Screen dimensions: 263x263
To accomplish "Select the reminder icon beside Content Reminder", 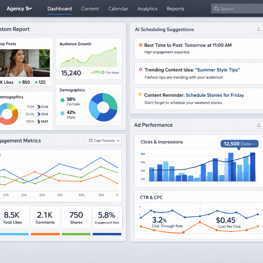I will [140, 95].
